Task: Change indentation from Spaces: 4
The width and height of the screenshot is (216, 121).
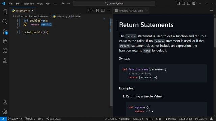Action: [138, 119]
